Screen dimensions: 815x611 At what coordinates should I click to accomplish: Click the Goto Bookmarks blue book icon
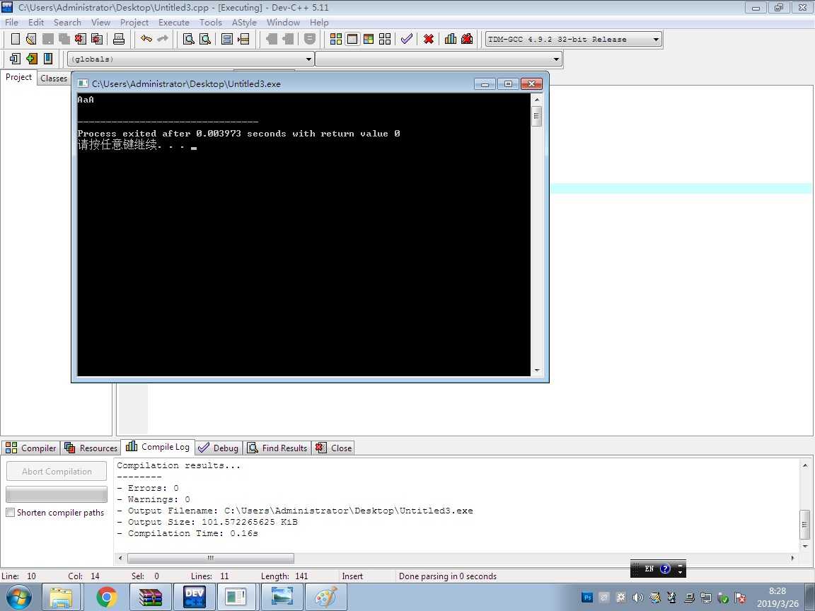click(48, 59)
